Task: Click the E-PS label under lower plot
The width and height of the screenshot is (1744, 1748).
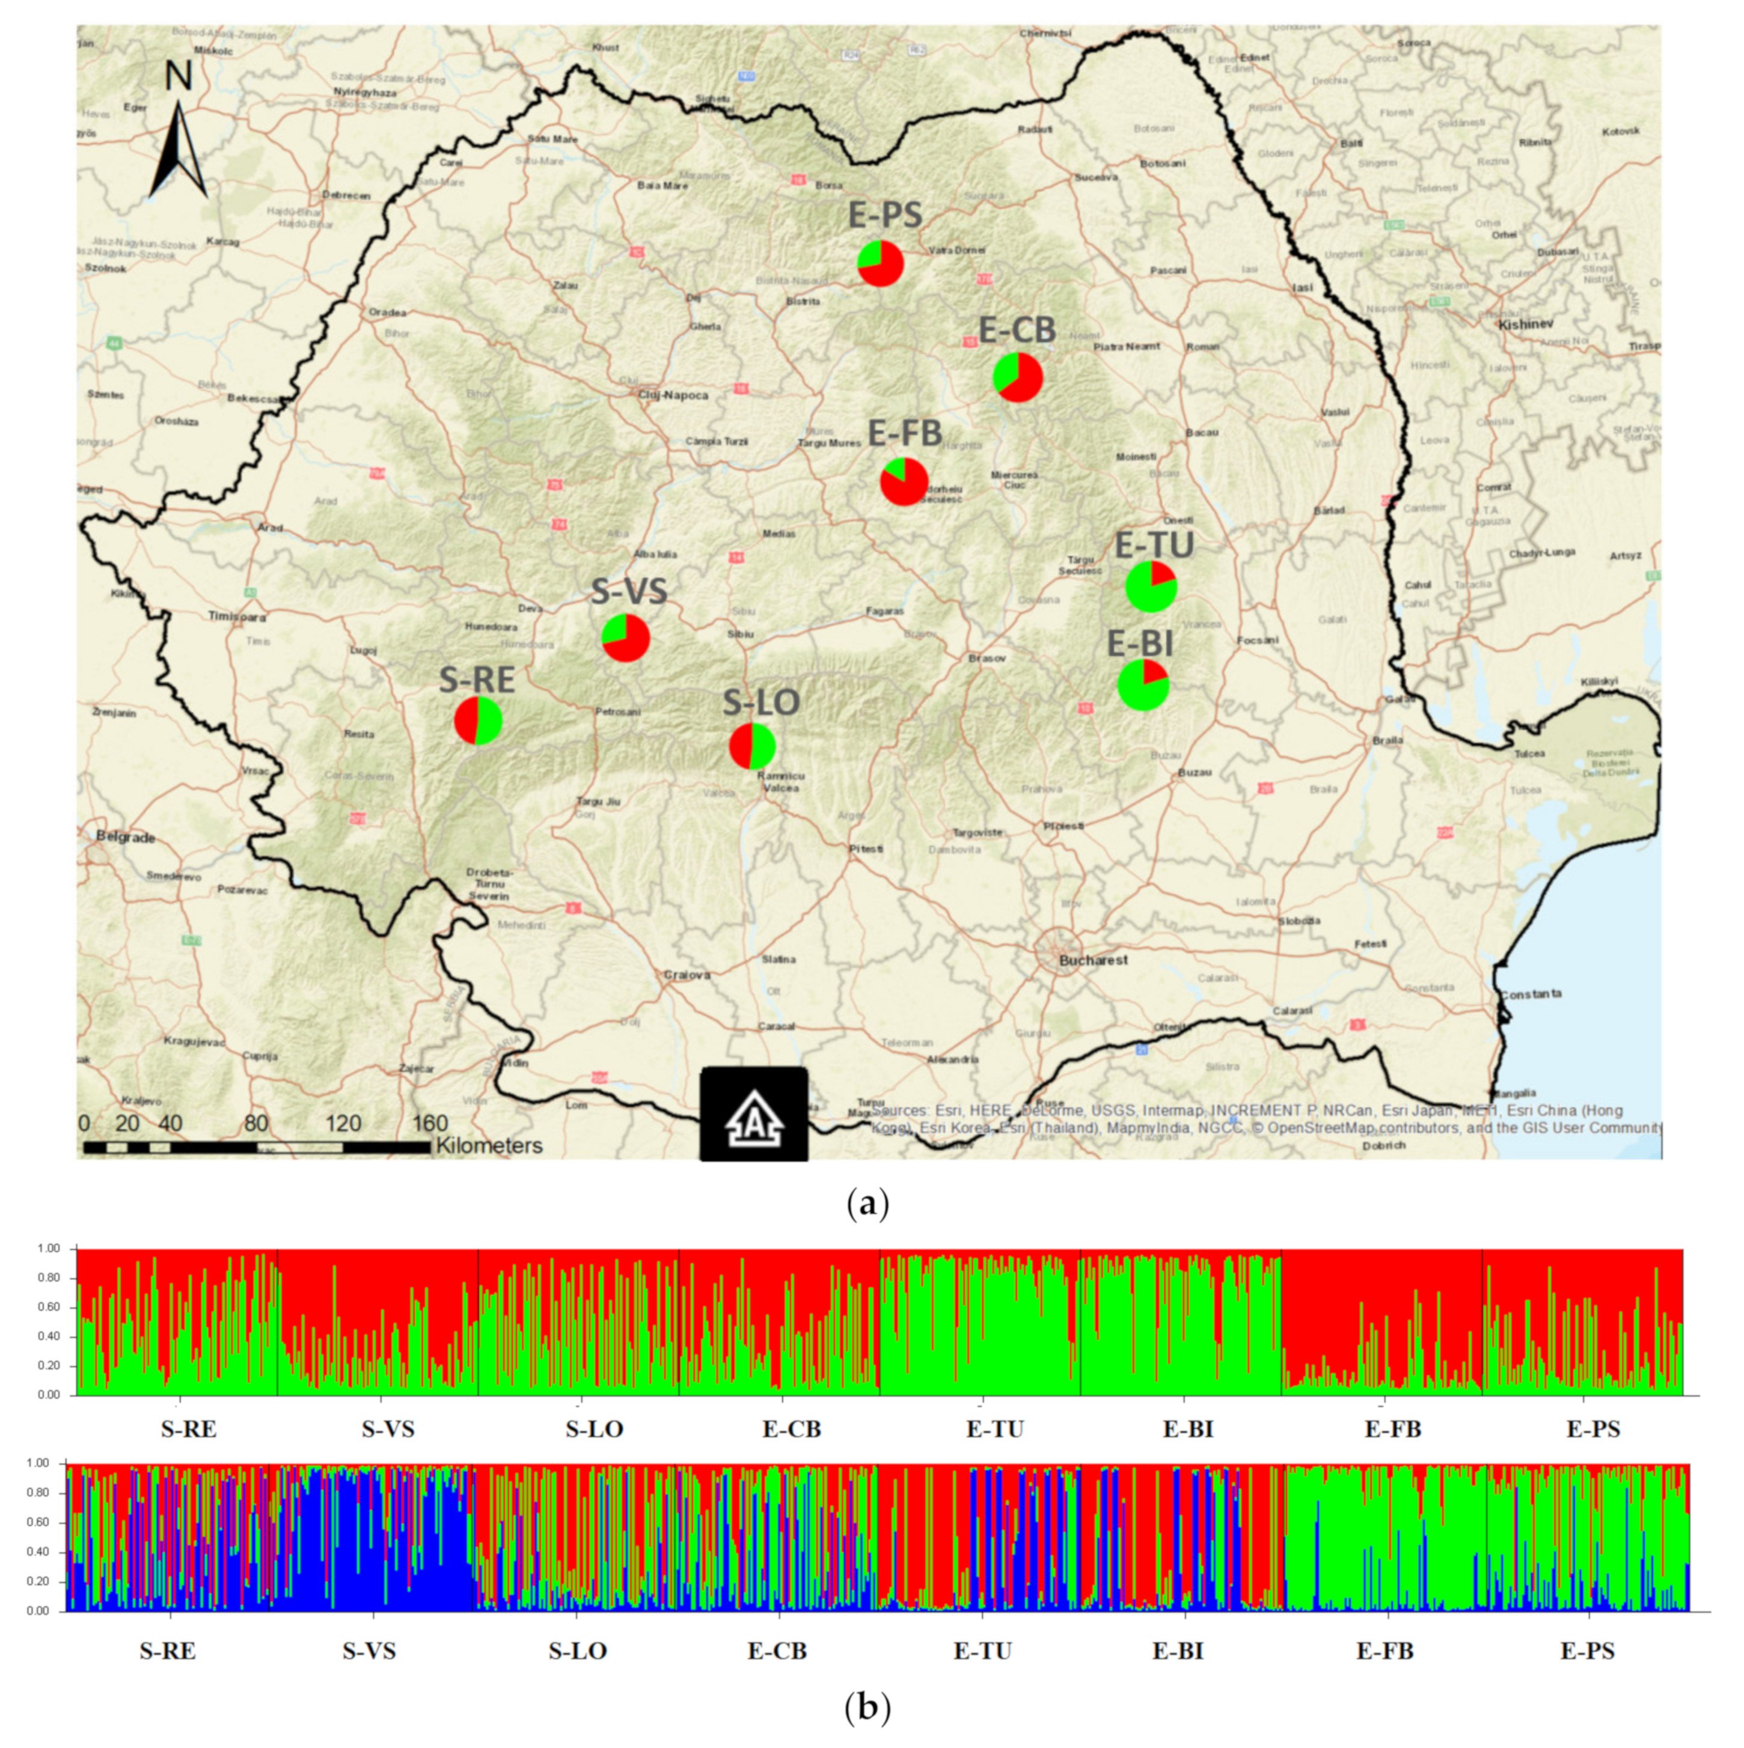Action: tap(1586, 1651)
